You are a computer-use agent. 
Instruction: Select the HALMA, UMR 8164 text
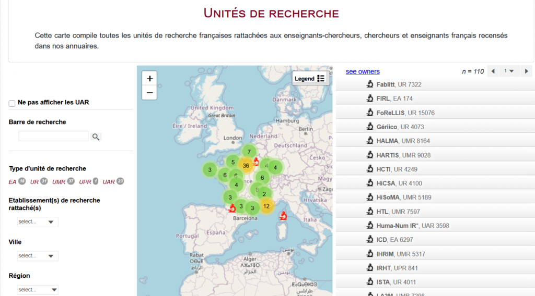[x=403, y=141]
